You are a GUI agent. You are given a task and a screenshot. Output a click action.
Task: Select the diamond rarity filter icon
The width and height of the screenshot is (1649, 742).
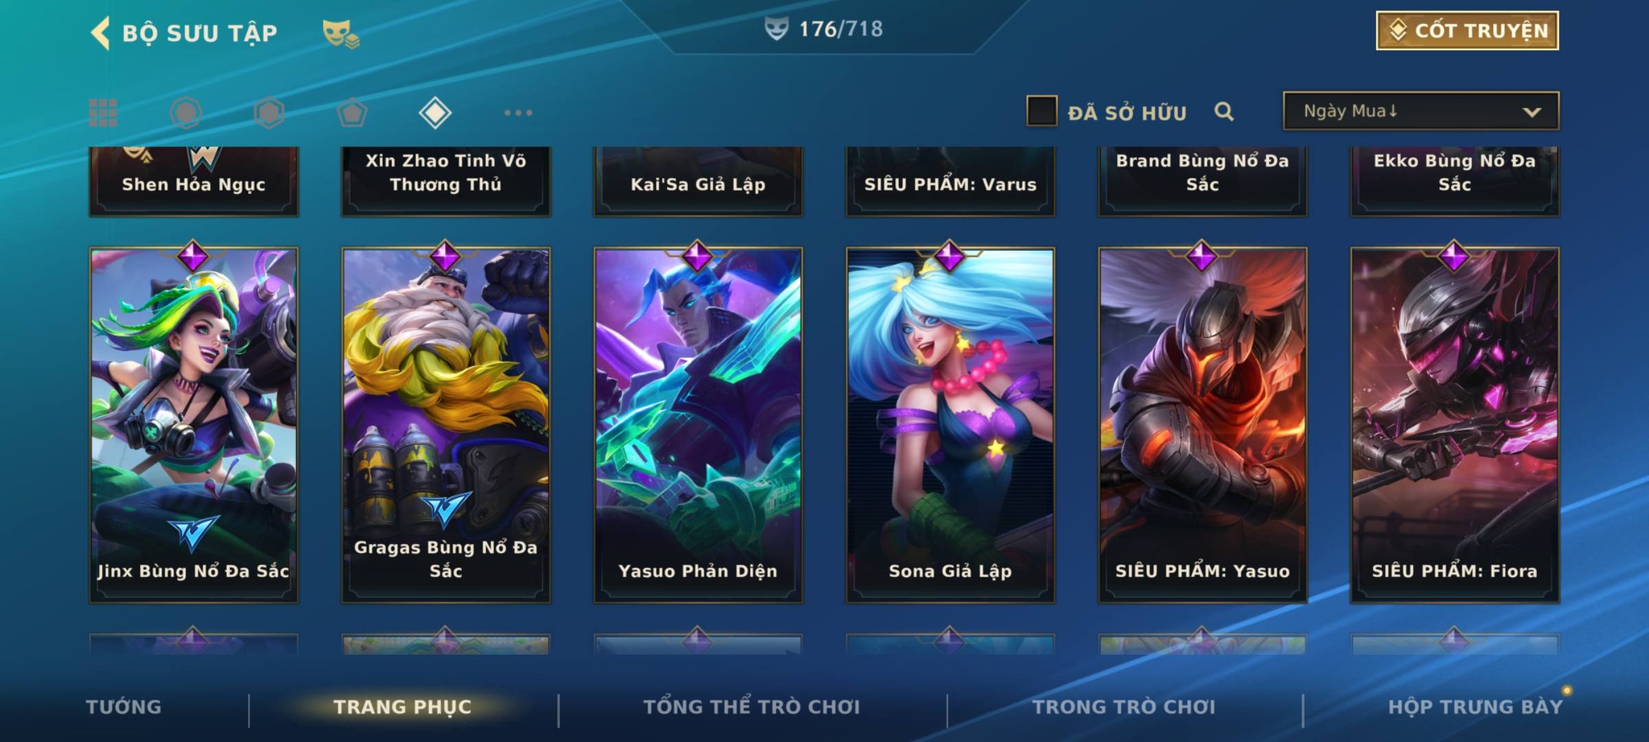click(435, 113)
